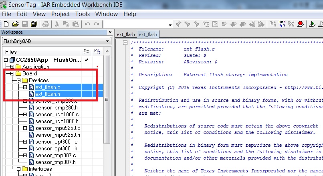
Task: Click the build-status column icon in Files header
Action: pyautogui.click(x=86, y=51)
